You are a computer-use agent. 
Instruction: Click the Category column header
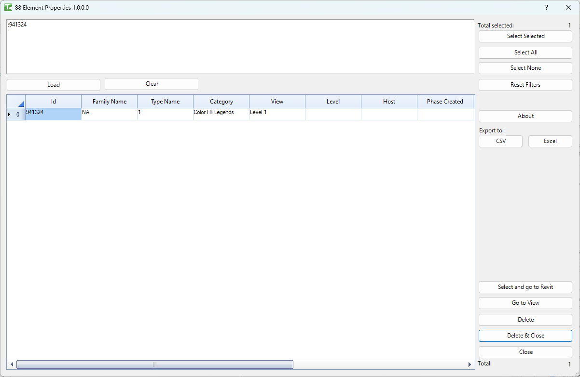pos(221,101)
